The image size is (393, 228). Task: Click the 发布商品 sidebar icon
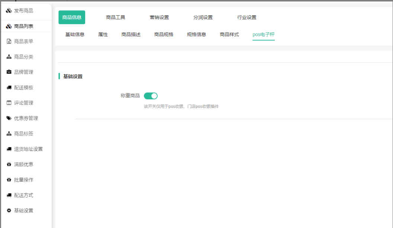[9, 11]
